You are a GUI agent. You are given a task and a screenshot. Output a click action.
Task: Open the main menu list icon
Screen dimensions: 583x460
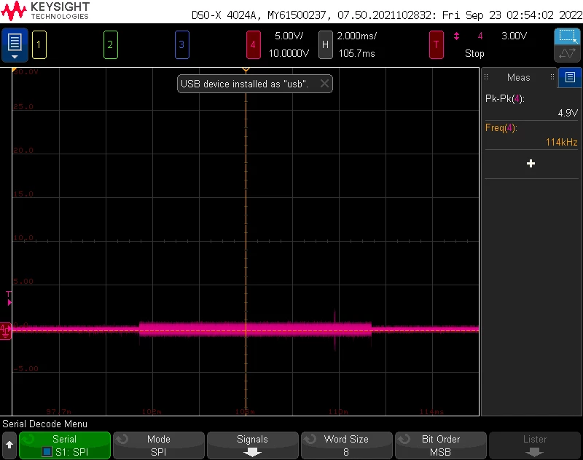pos(15,45)
